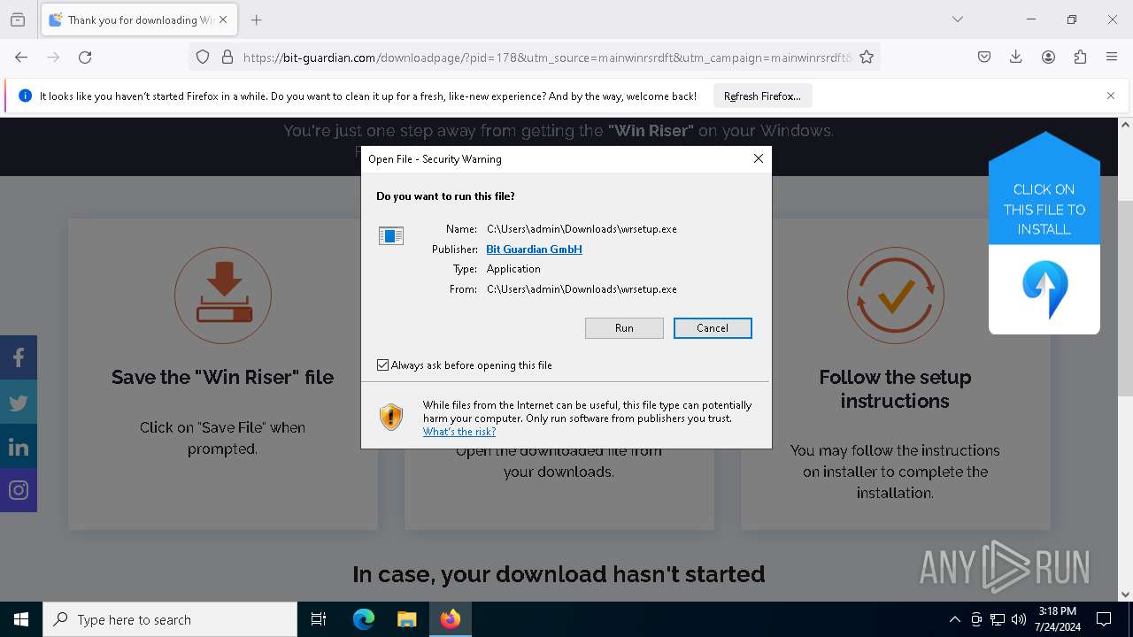
Task: Open the extensions puzzle icon
Action: pyautogui.click(x=1080, y=57)
